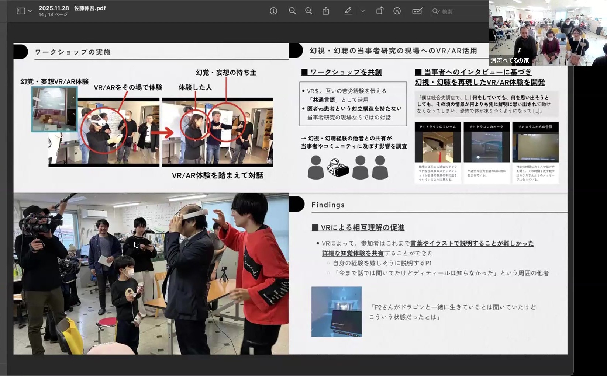The width and height of the screenshot is (607, 376).
Task: Open sidebar view options dropdown chevron
Action: click(30, 11)
